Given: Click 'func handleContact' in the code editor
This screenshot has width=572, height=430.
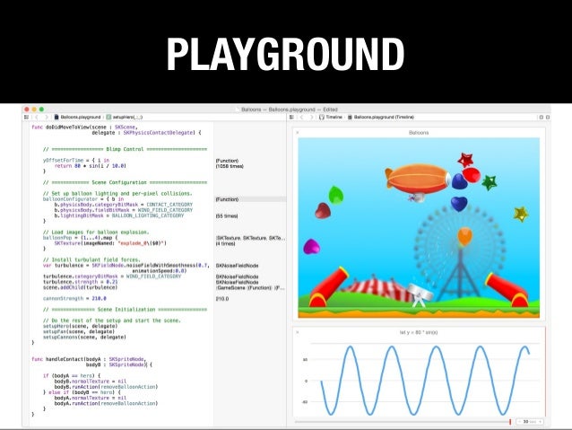Looking at the screenshot, I should pyautogui.click(x=89, y=359).
